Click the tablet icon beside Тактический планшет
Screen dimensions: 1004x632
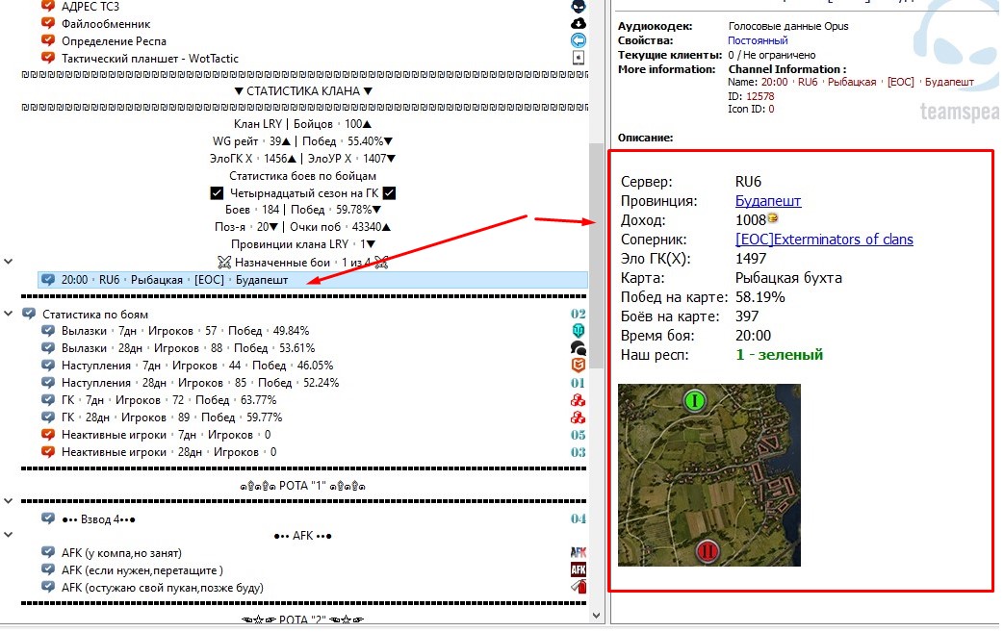coord(579,58)
